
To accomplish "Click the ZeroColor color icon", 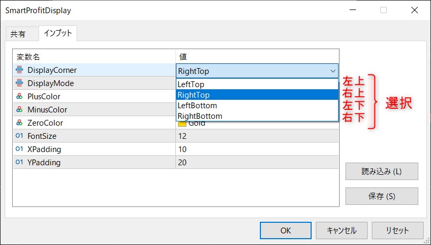I will 20,123.
